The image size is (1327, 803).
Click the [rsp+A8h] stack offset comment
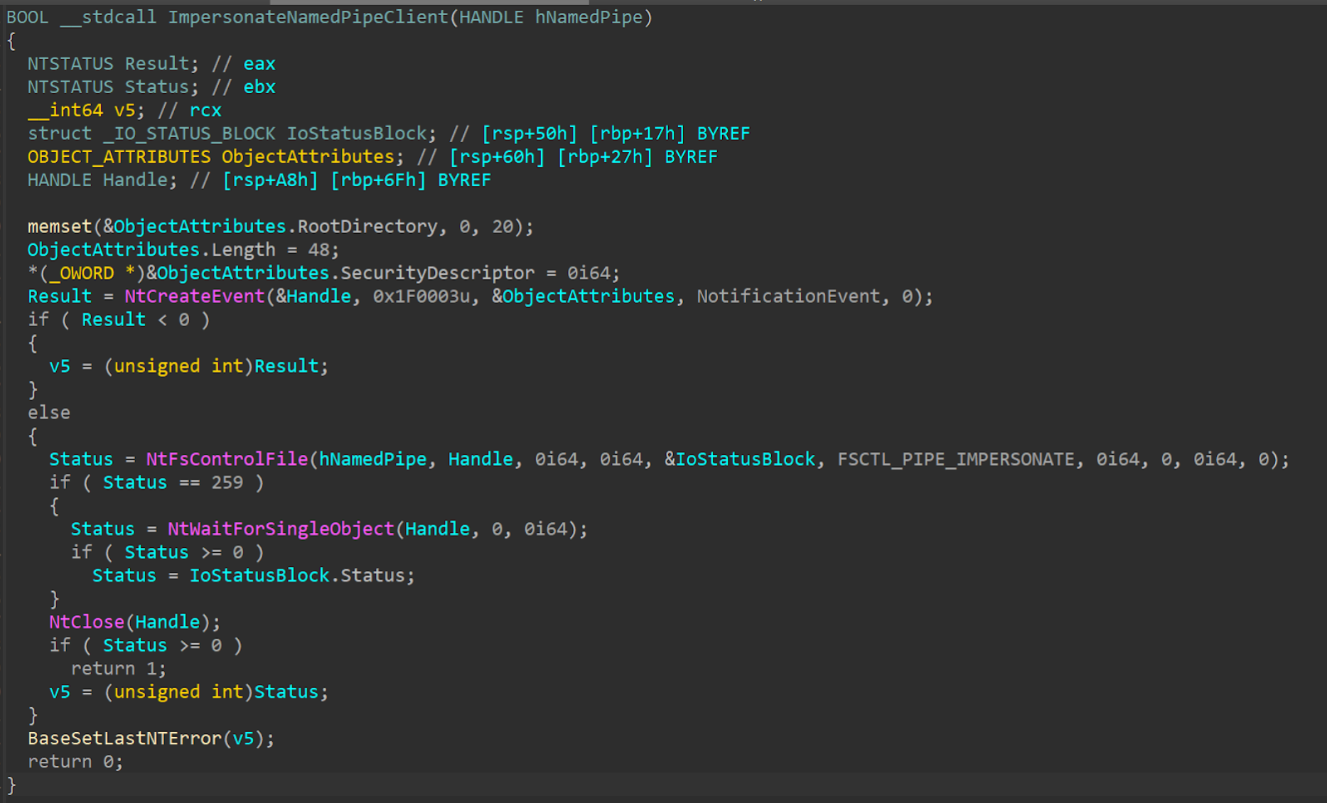tap(270, 180)
